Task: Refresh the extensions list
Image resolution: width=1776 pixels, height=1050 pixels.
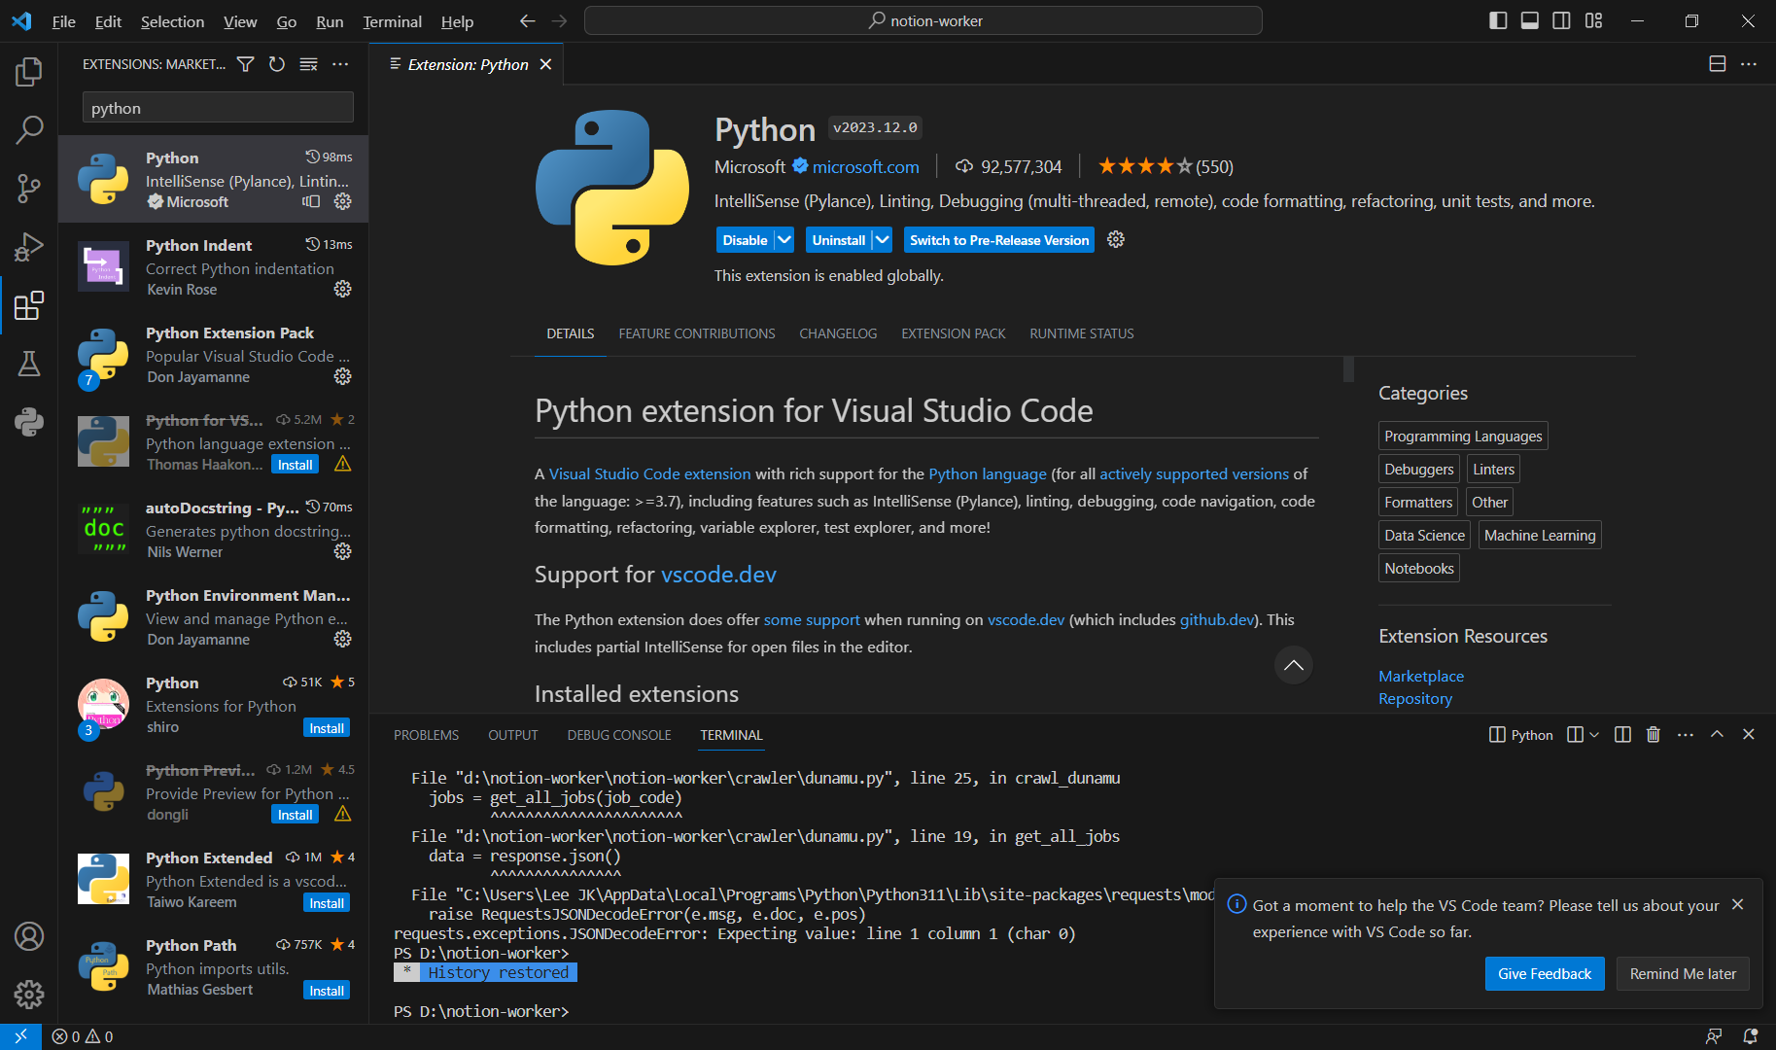Action: [277, 64]
